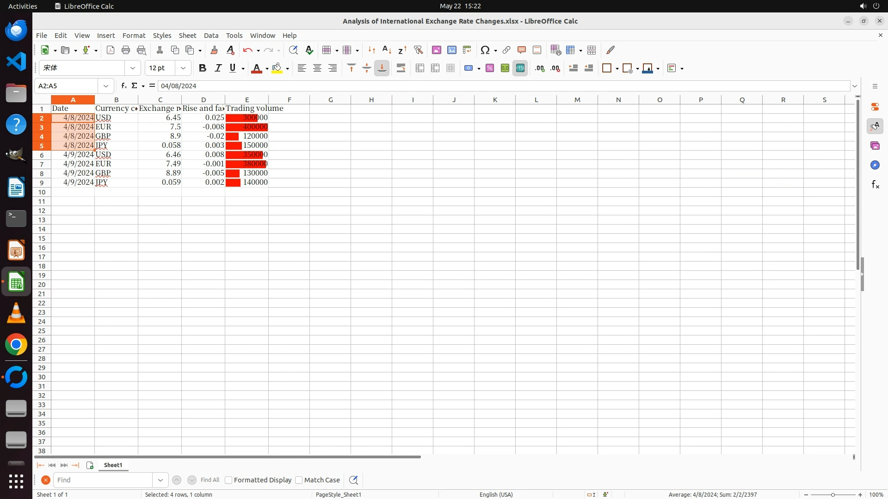Open the Insert Special Character icon

point(485,50)
